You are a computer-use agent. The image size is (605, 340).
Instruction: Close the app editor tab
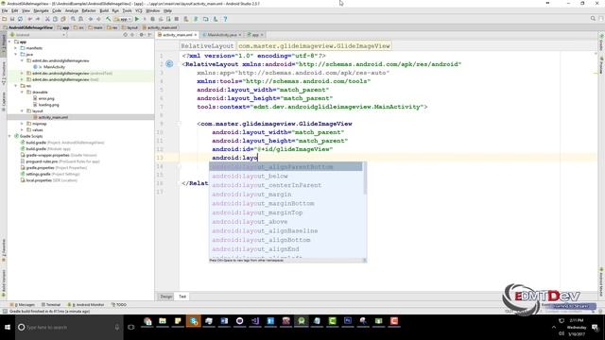coord(262,35)
